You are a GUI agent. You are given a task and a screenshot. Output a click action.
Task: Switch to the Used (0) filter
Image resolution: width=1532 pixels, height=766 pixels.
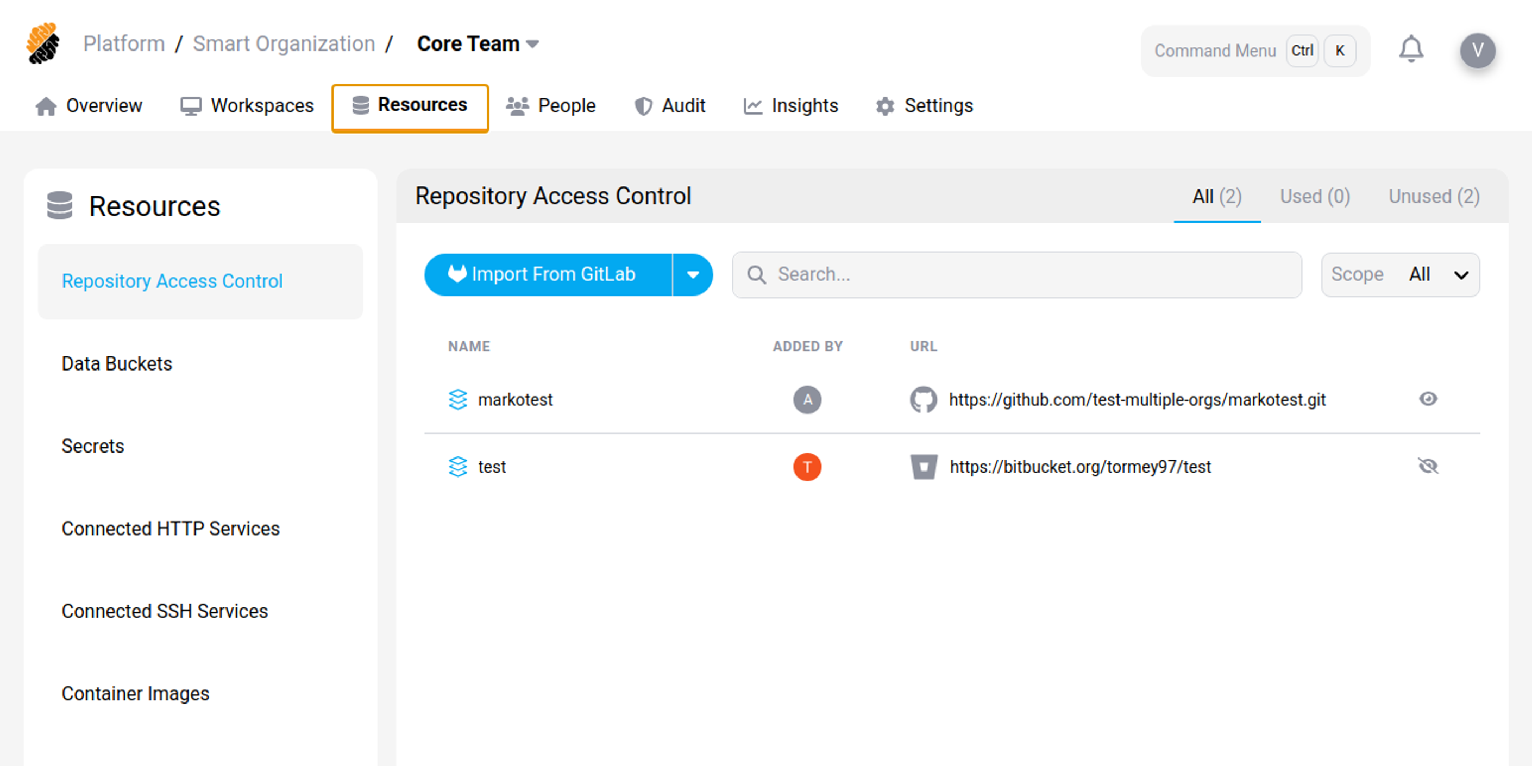click(x=1314, y=196)
